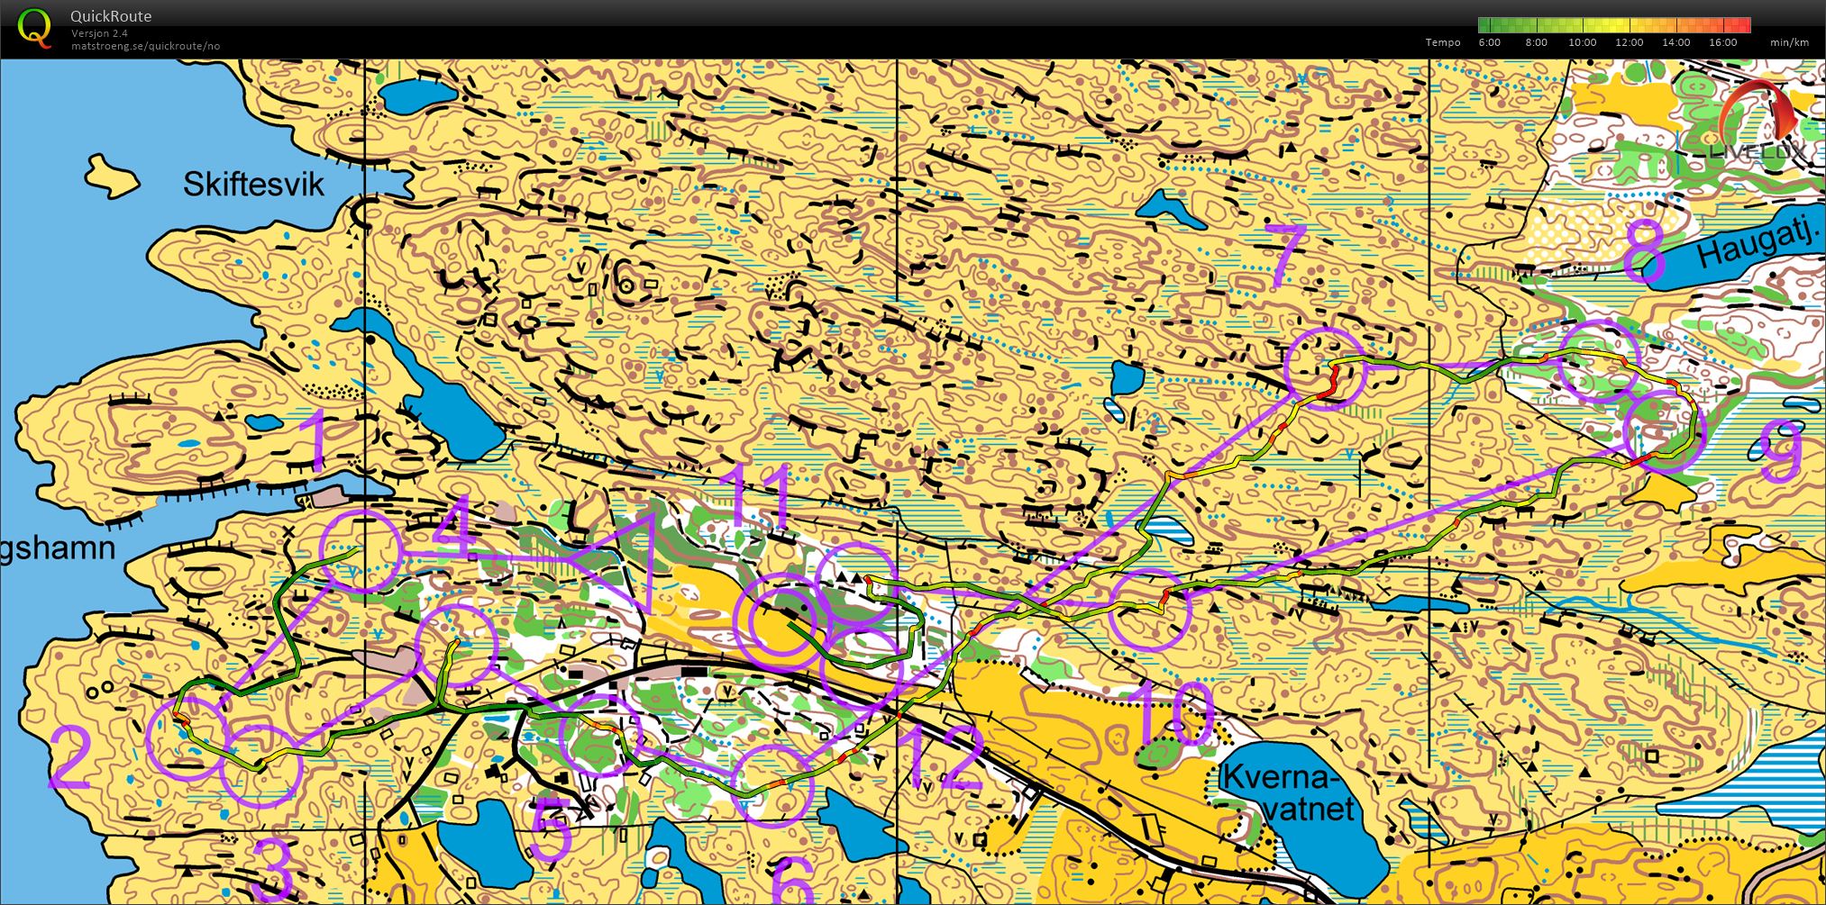Click the yellow middle of the tempo scale
This screenshot has height=905, width=1826.
tap(1614, 25)
